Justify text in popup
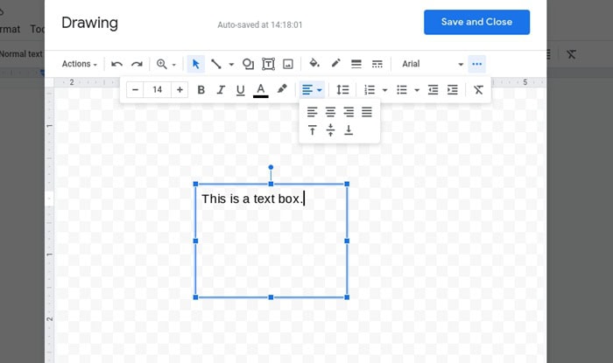The height and width of the screenshot is (363, 613). tap(367, 113)
